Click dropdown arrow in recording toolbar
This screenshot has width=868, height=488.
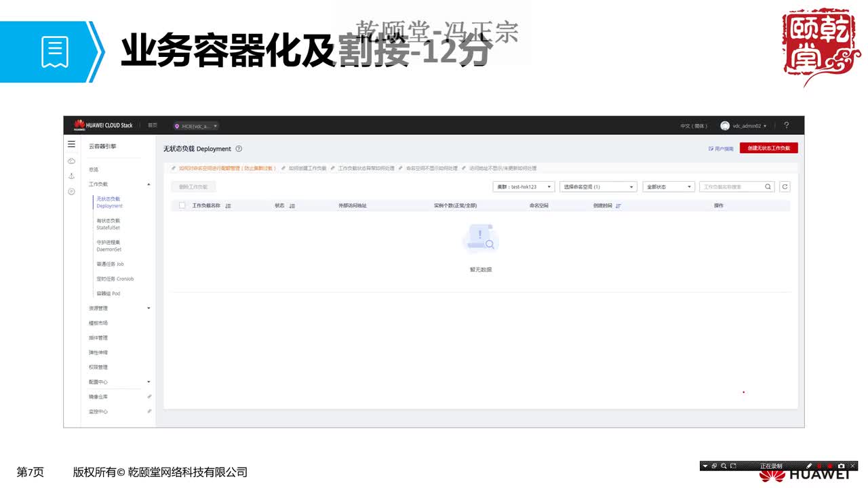pyautogui.click(x=705, y=466)
